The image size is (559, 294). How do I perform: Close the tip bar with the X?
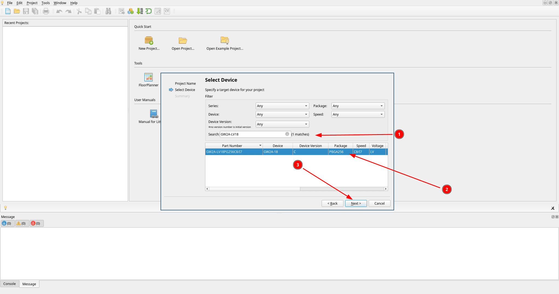point(553,208)
